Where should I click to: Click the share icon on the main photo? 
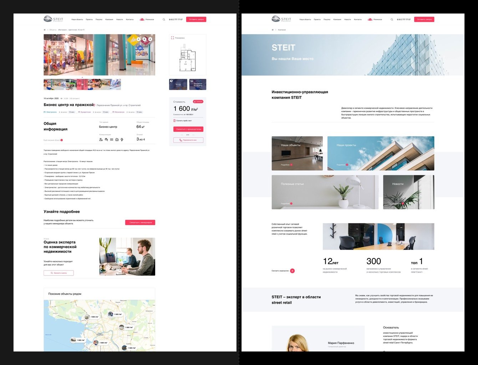coord(139,39)
